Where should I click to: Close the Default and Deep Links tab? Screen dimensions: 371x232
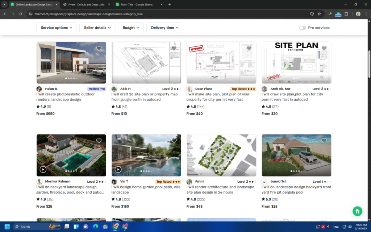coord(109,4)
